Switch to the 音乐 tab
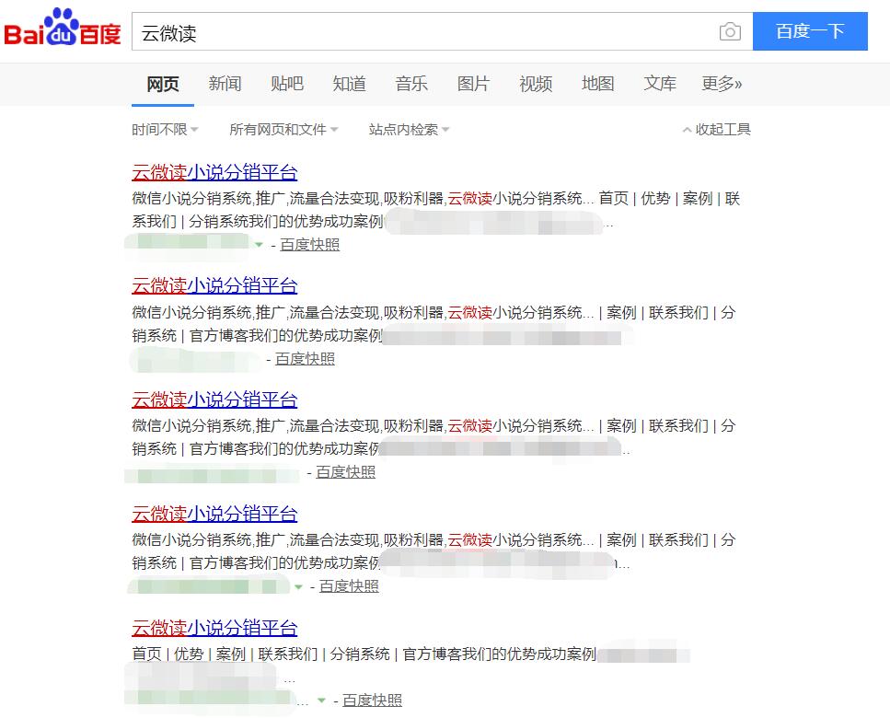Screen dimensions: 890x718 tap(411, 84)
